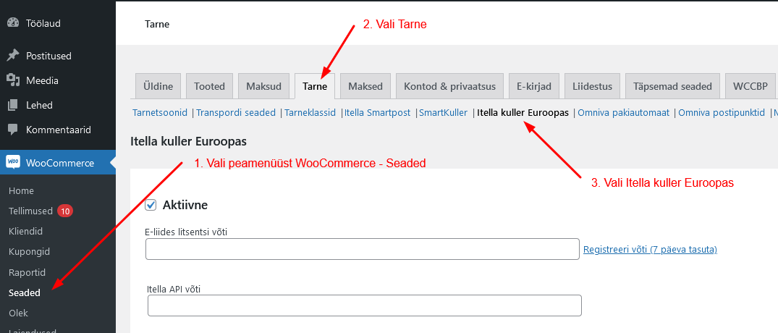The height and width of the screenshot is (333, 778).
Task: Open the Omniva pakiautomaat section link
Action: pos(622,113)
